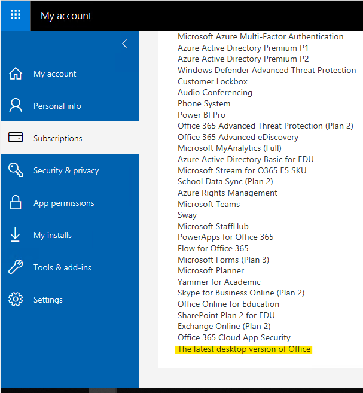Click the download arrow My installs icon
Screen dimensions: 363x393
(16, 235)
